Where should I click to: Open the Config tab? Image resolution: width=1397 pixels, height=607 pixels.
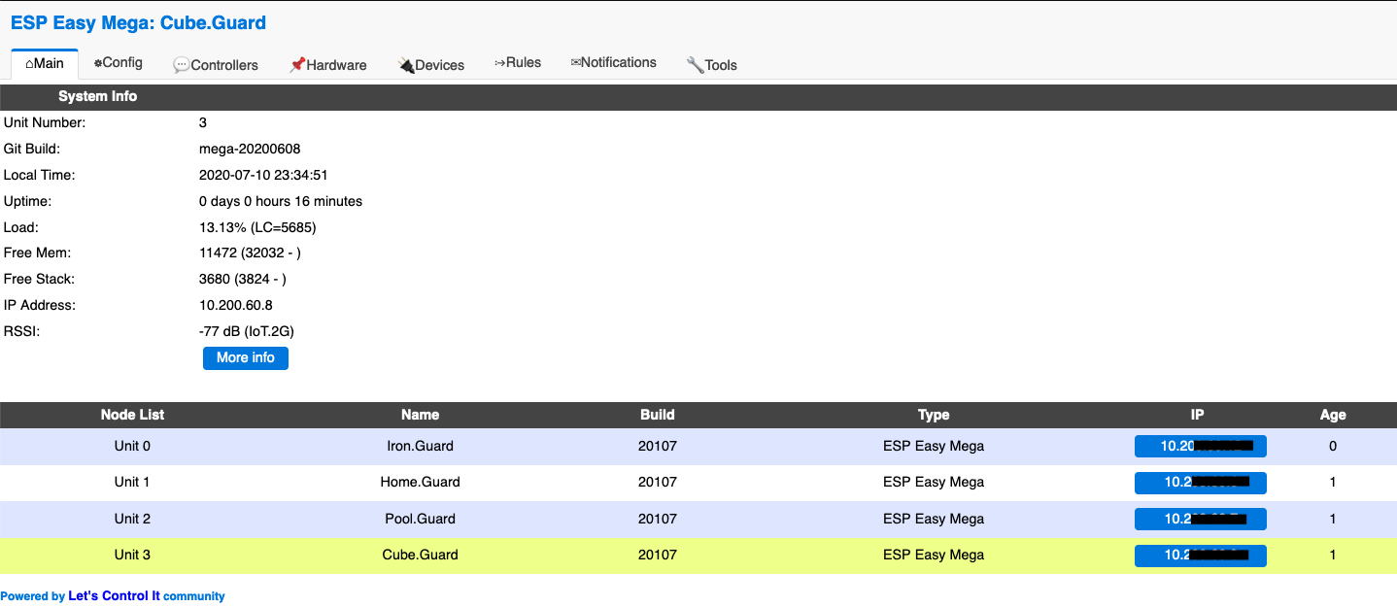pos(119,63)
